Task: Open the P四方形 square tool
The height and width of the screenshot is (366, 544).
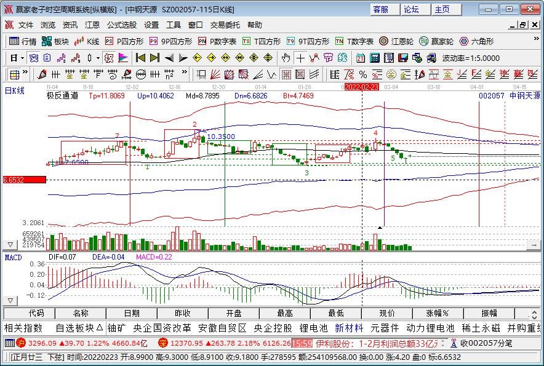Action: tap(124, 41)
